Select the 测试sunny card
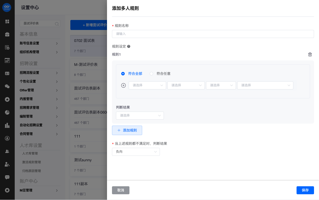Viewport: 319px width, 200px height. [x=89, y=165]
